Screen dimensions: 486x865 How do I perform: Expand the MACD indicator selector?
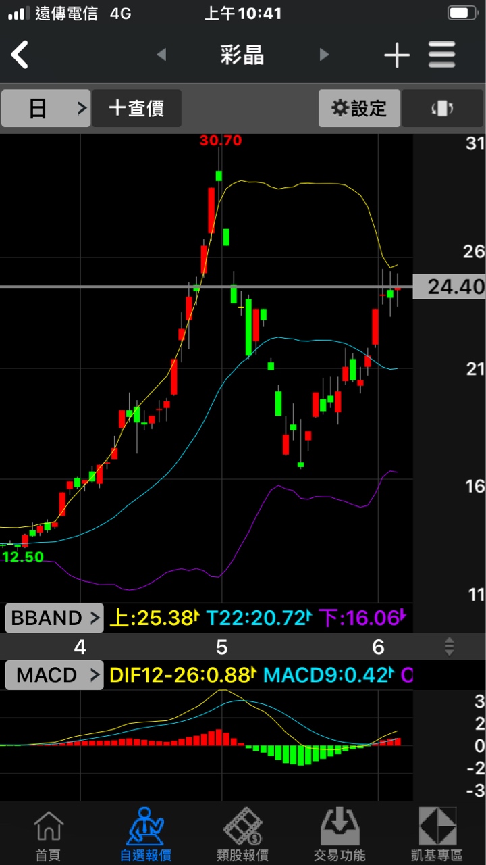click(x=55, y=674)
